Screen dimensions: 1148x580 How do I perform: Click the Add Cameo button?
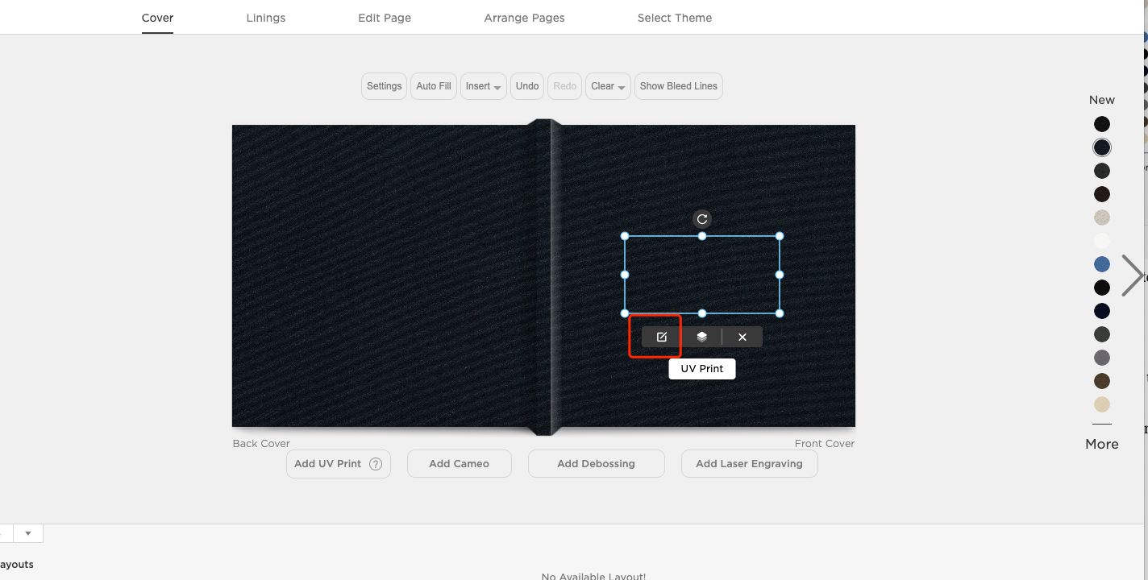click(460, 464)
